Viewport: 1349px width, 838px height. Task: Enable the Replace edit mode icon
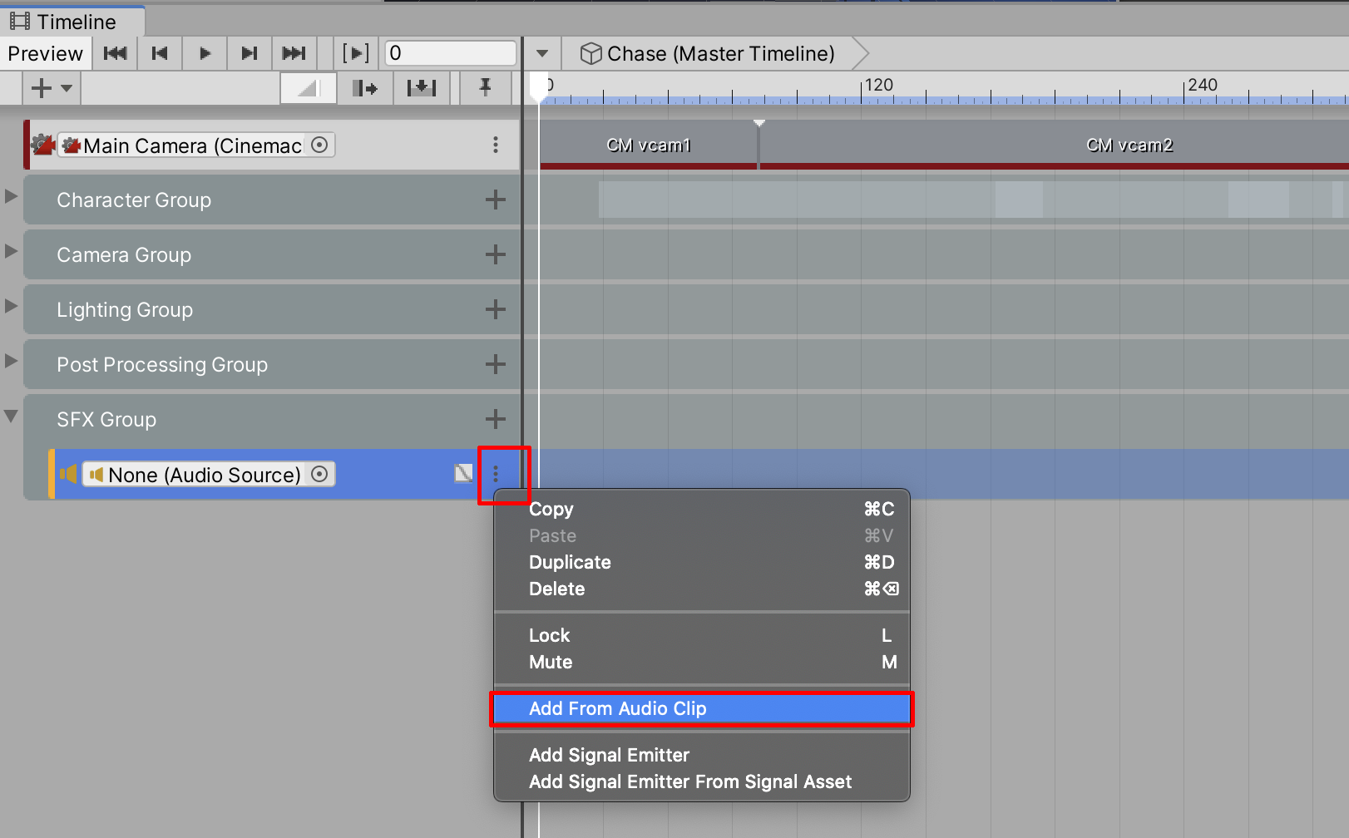(x=422, y=88)
